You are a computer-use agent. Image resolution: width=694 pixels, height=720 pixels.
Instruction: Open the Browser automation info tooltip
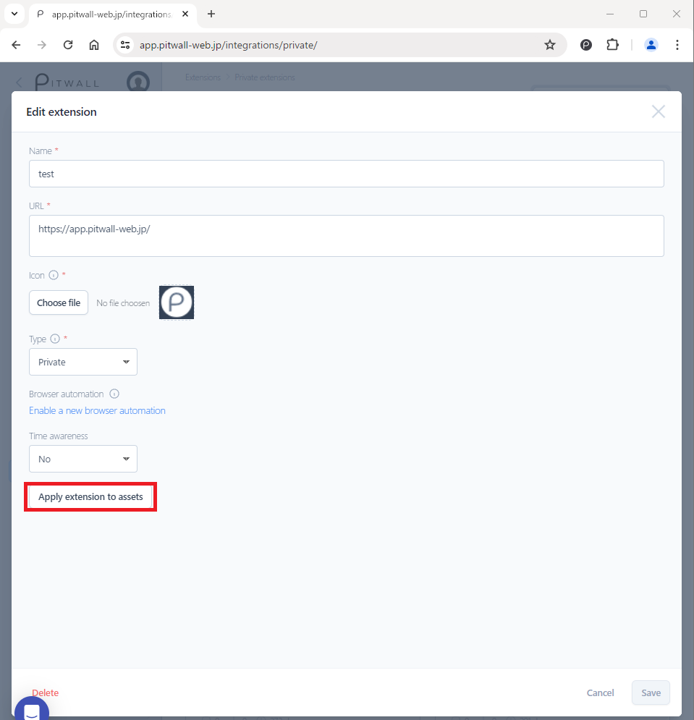(114, 394)
